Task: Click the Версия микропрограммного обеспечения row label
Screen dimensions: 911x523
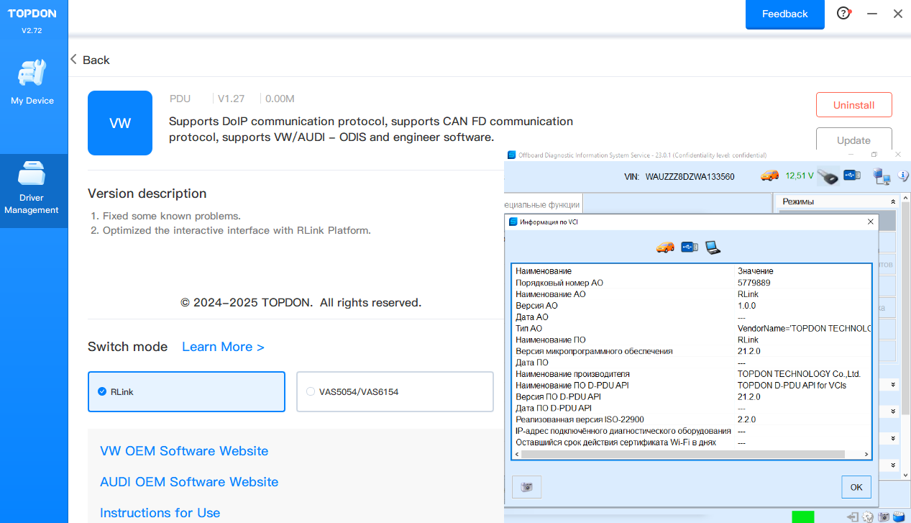Action: pyautogui.click(x=594, y=351)
